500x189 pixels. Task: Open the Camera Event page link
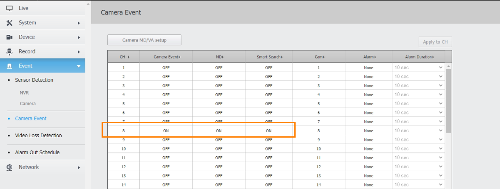(x=31, y=119)
